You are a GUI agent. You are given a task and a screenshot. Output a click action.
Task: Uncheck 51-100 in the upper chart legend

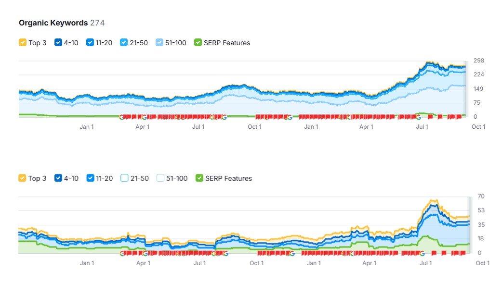click(160, 43)
